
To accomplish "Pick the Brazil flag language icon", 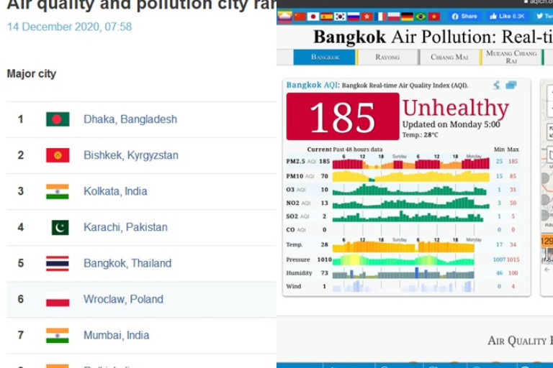I will click(421, 17).
